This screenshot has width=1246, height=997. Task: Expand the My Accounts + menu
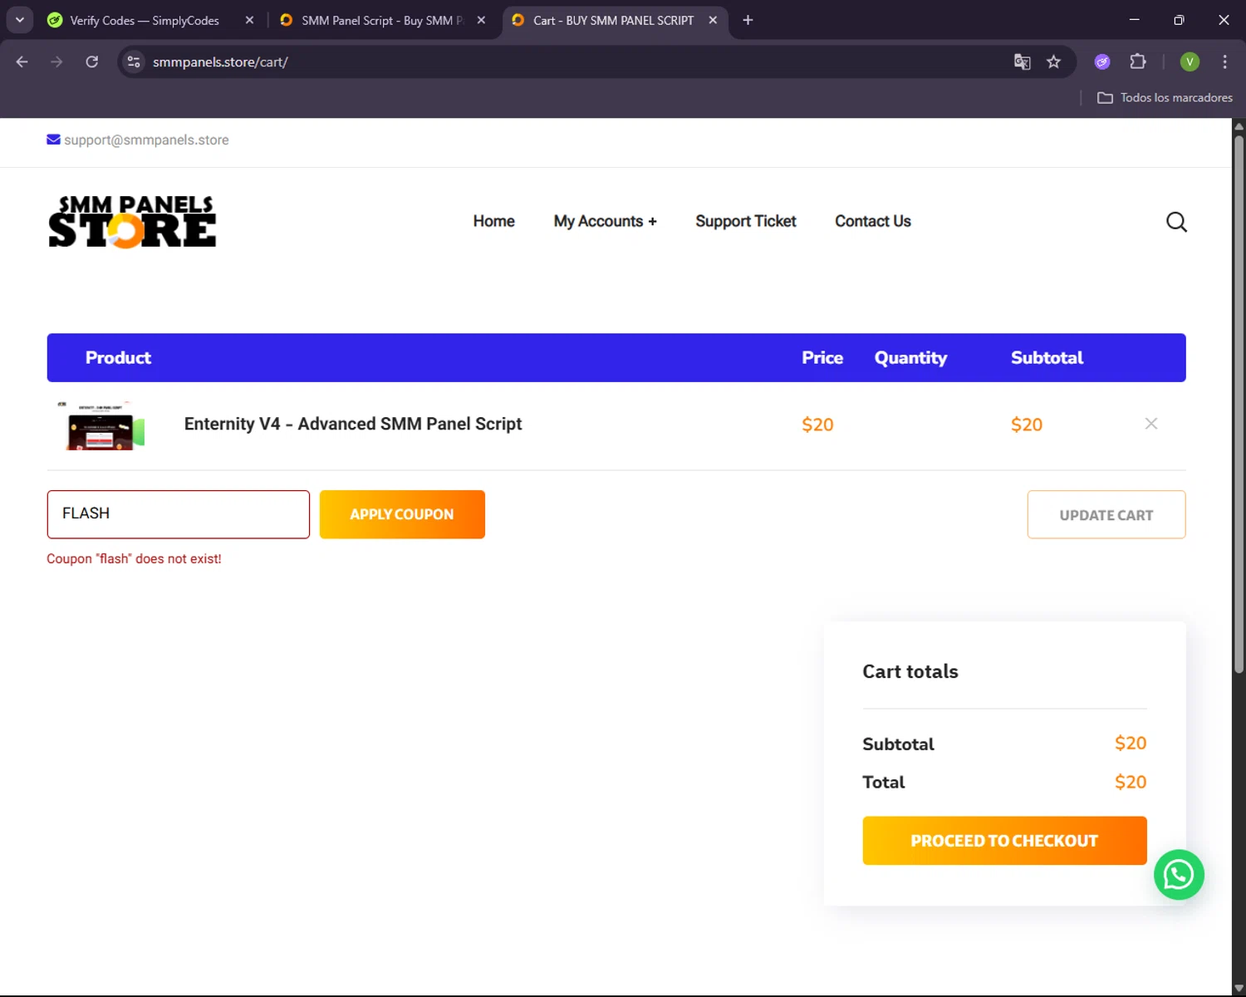pos(605,221)
